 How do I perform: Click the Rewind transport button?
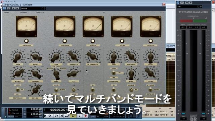pos(50,116)
